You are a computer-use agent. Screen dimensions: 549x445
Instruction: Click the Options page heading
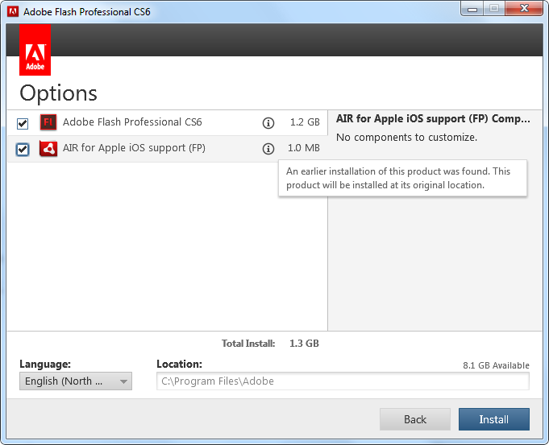(58, 93)
